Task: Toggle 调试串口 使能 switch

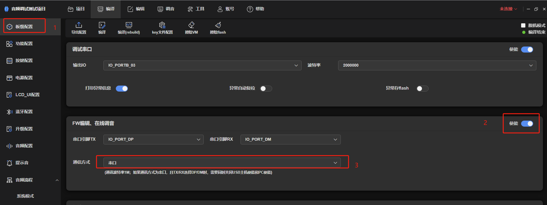Action: point(527,49)
